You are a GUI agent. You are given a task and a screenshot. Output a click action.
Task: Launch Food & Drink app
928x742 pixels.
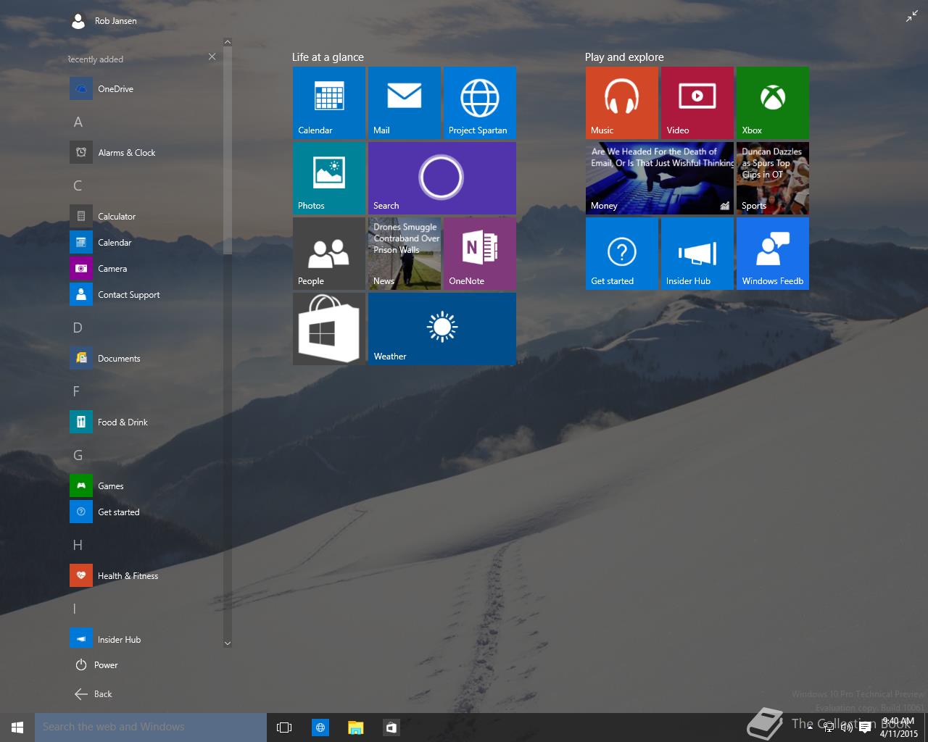tap(144, 422)
